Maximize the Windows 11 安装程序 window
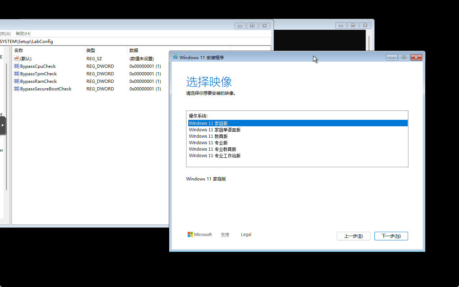Screen dimensions: 459x287 click(404, 57)
